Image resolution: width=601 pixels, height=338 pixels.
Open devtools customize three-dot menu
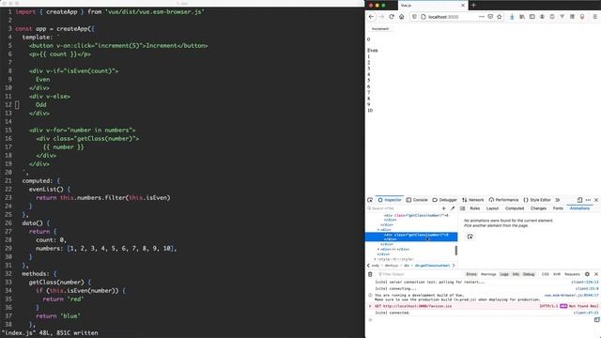588,200
